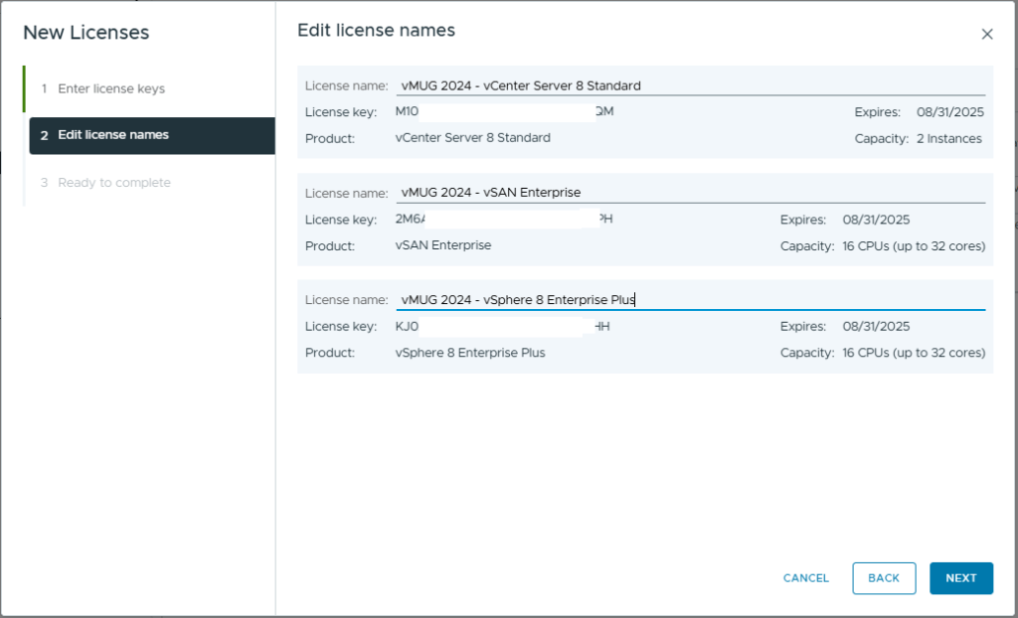The width and height of the screenshot is (1018, 618).
Task: Go back with the Back button
Action: (884, 578)
